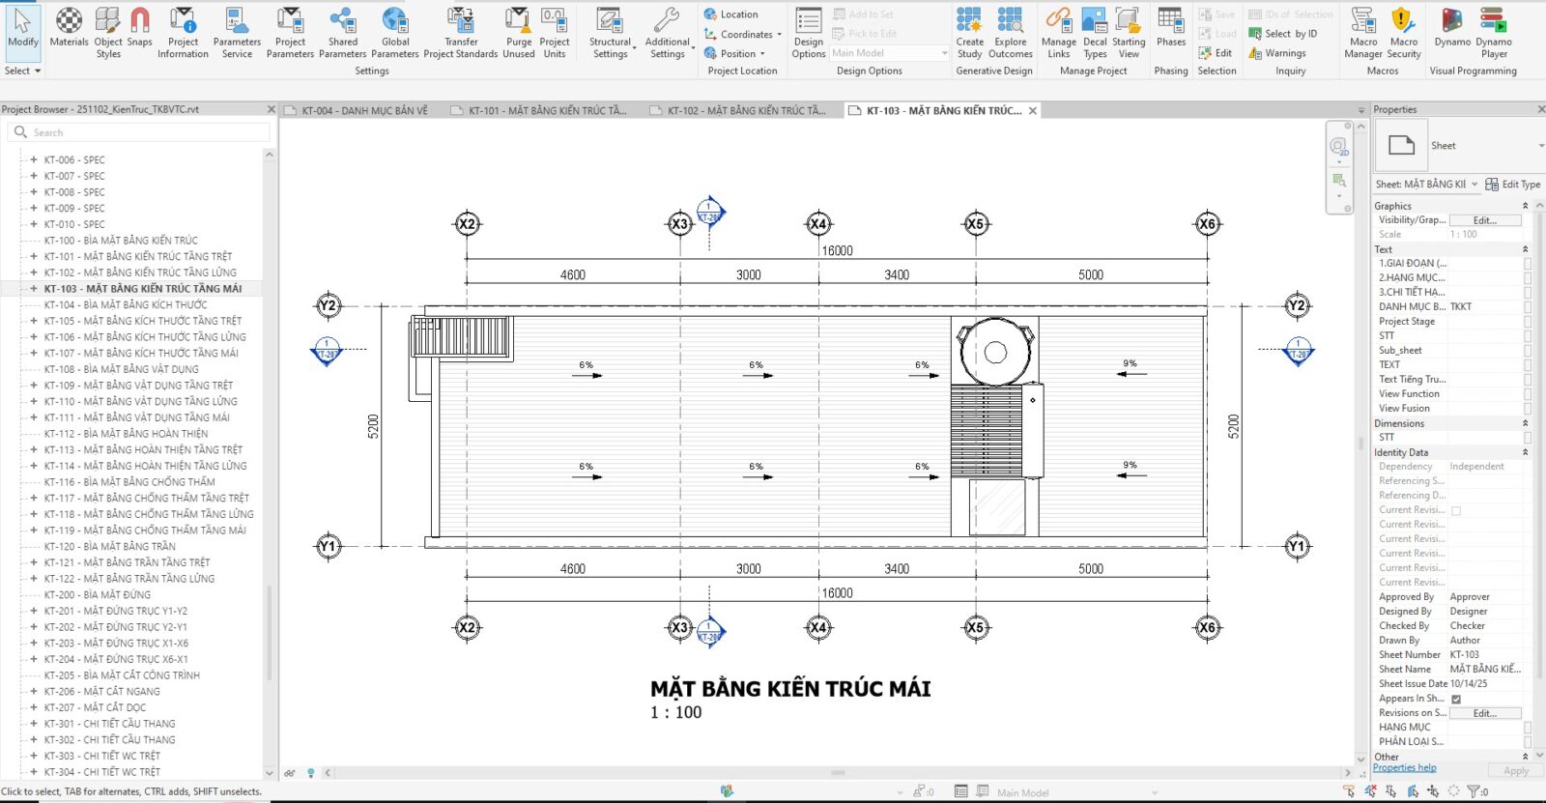Image resolution: width=1546 pixels, height=803 pixels.
Task: Switch to the KT-101 view tab
Action: point(538,110)
